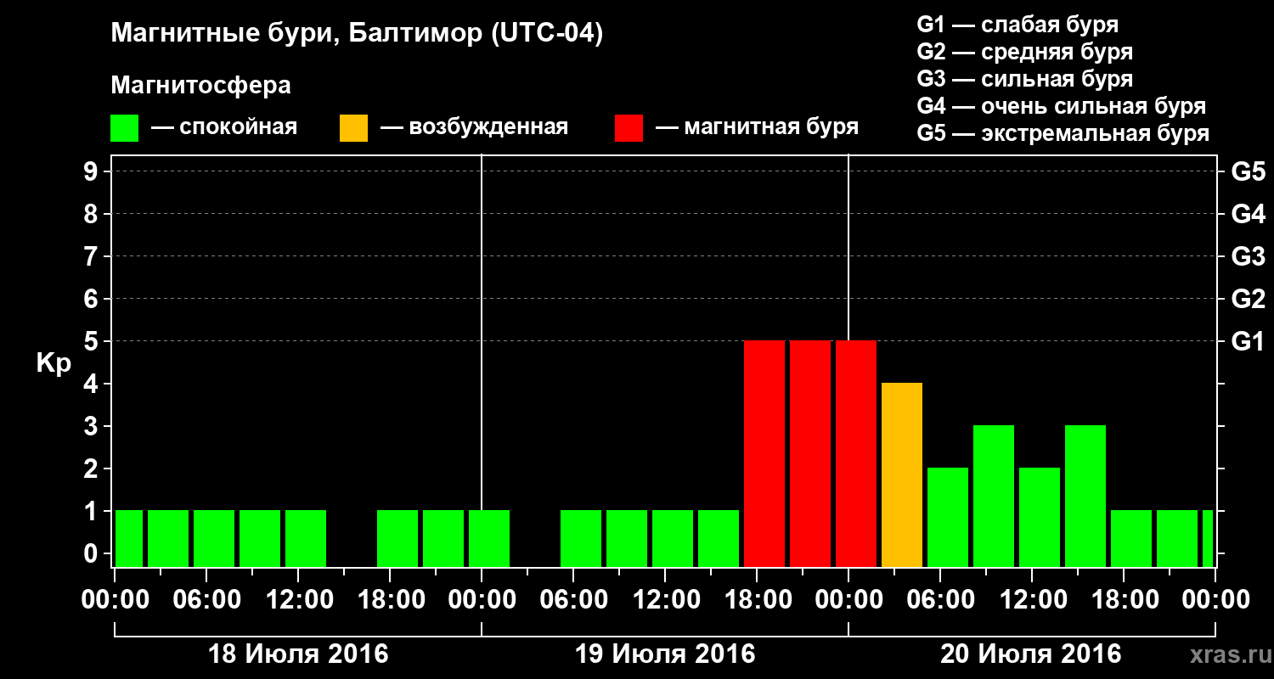Click the orange 'возбужденная' legend swatch
This screenshot has width=1274, height=679.
point(353,128)
